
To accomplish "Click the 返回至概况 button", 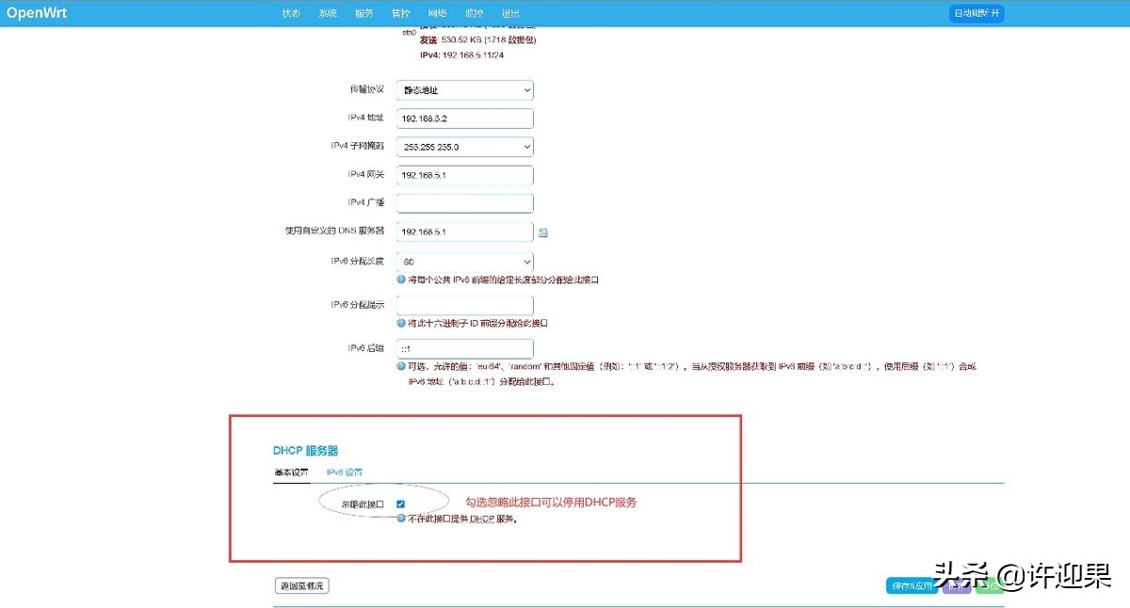I will click(300, 584).
